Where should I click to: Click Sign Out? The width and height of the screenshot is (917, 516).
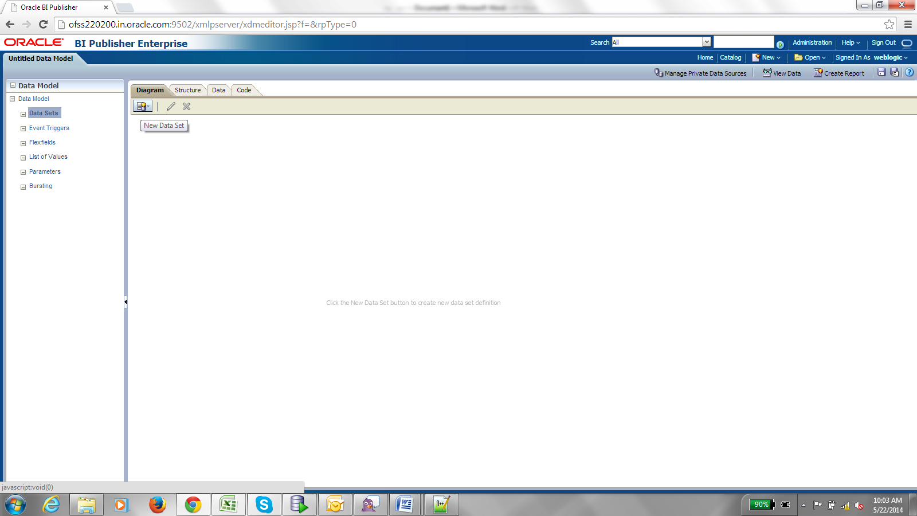883,42
